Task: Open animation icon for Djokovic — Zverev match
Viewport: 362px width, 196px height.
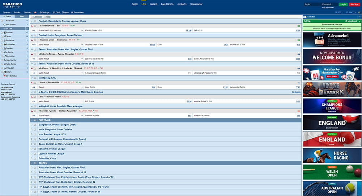Action: click(298, 55)
